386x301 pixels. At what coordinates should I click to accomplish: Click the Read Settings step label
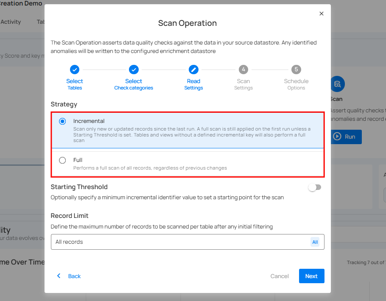coord(193,84)
